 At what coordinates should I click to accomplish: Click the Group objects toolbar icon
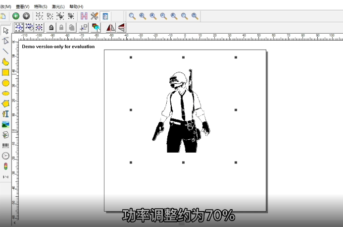point(60,16)
